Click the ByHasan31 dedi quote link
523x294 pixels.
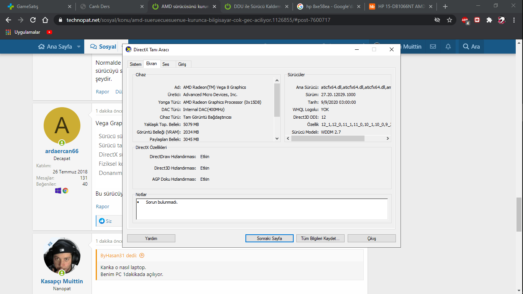pos(119,255)
